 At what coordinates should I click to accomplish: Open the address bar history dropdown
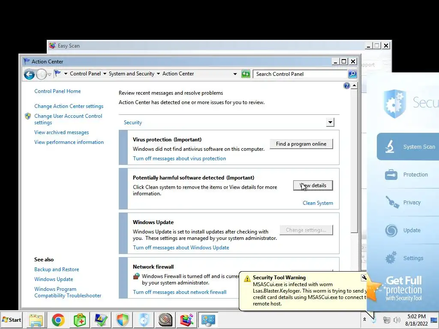point(235,74)
